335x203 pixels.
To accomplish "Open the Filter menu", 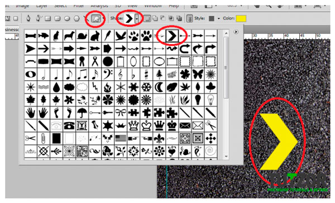I will coord(79,6).
